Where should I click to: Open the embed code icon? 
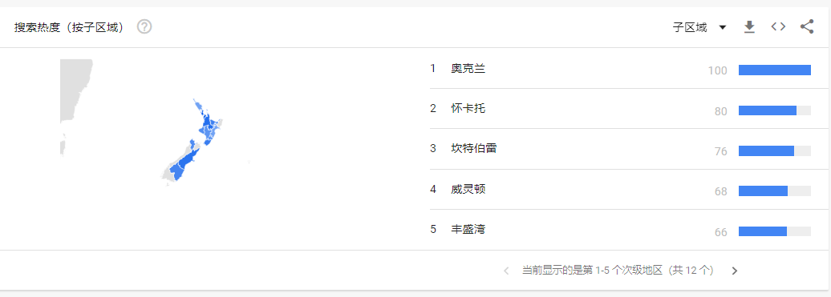778,27
